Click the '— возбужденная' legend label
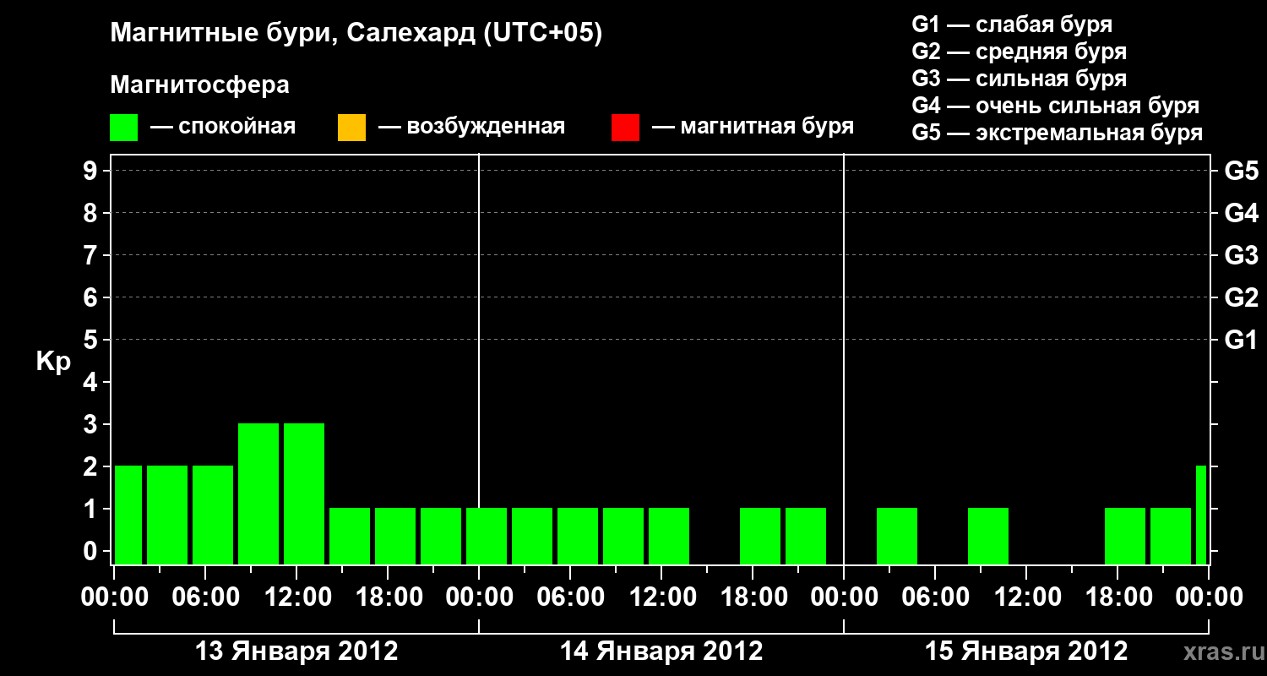The width and height of the screenshot is (1267, 676). point(471,128)
